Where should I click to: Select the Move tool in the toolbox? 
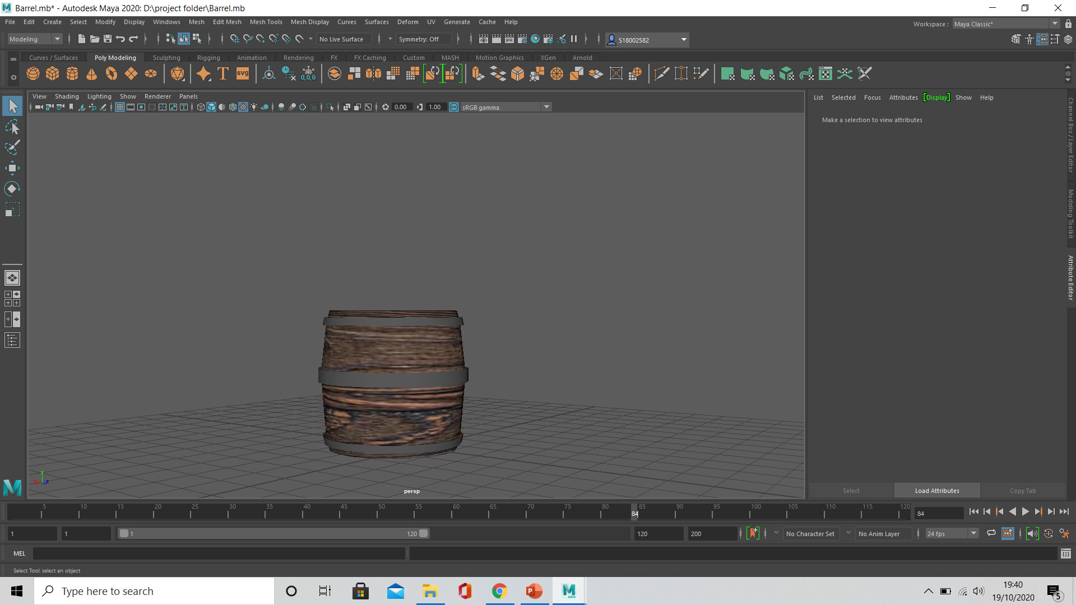click(12, 168)
